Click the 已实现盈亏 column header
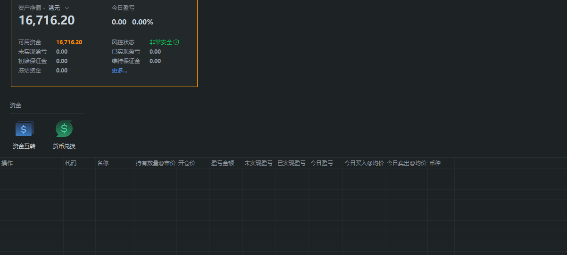 292,163
